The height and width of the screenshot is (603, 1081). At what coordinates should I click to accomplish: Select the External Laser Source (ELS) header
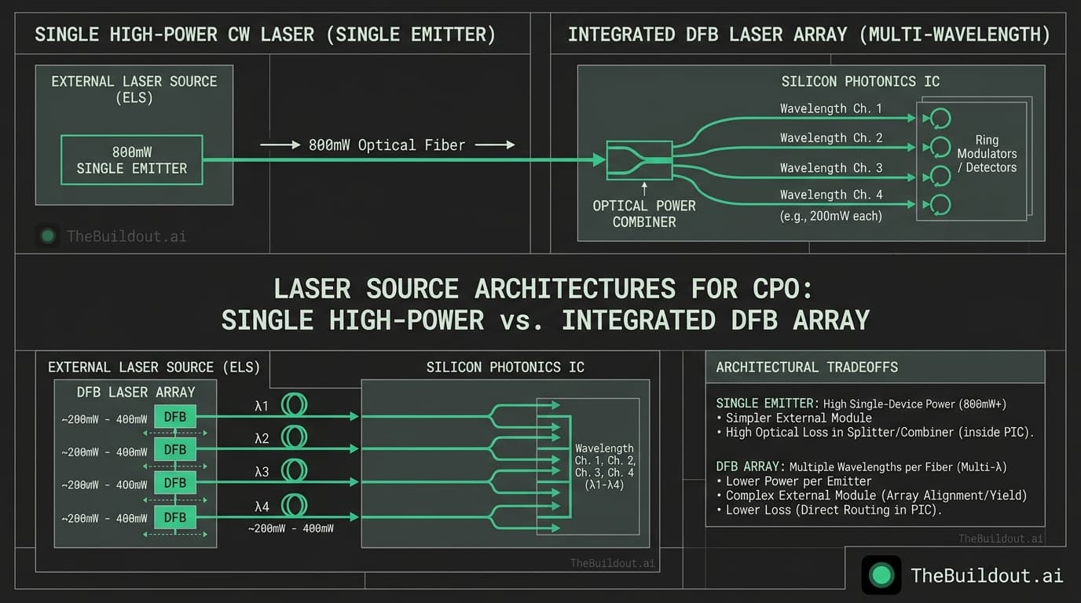[155, 367]
